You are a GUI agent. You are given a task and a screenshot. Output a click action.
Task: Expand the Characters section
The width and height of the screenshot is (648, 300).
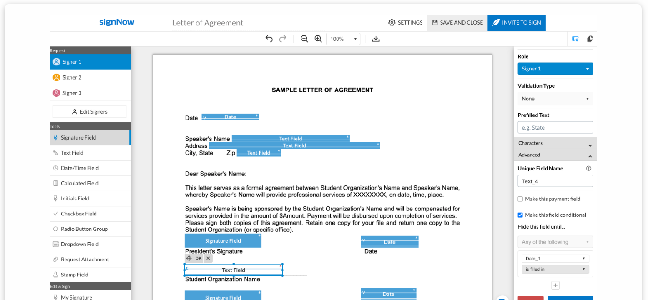click(555, 143)
